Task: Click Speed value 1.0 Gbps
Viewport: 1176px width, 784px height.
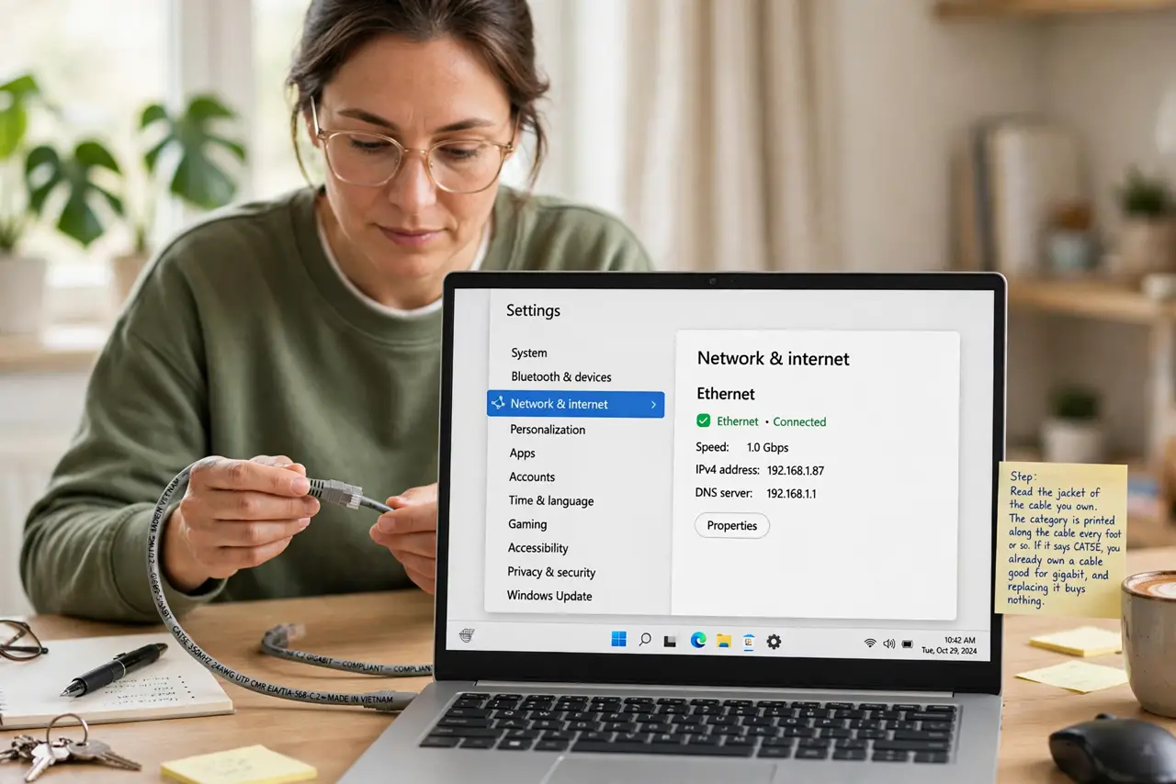Action: 768,448
